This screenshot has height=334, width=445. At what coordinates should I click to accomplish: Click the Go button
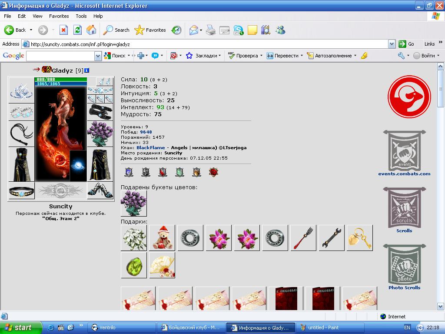(x=406, y=44)
